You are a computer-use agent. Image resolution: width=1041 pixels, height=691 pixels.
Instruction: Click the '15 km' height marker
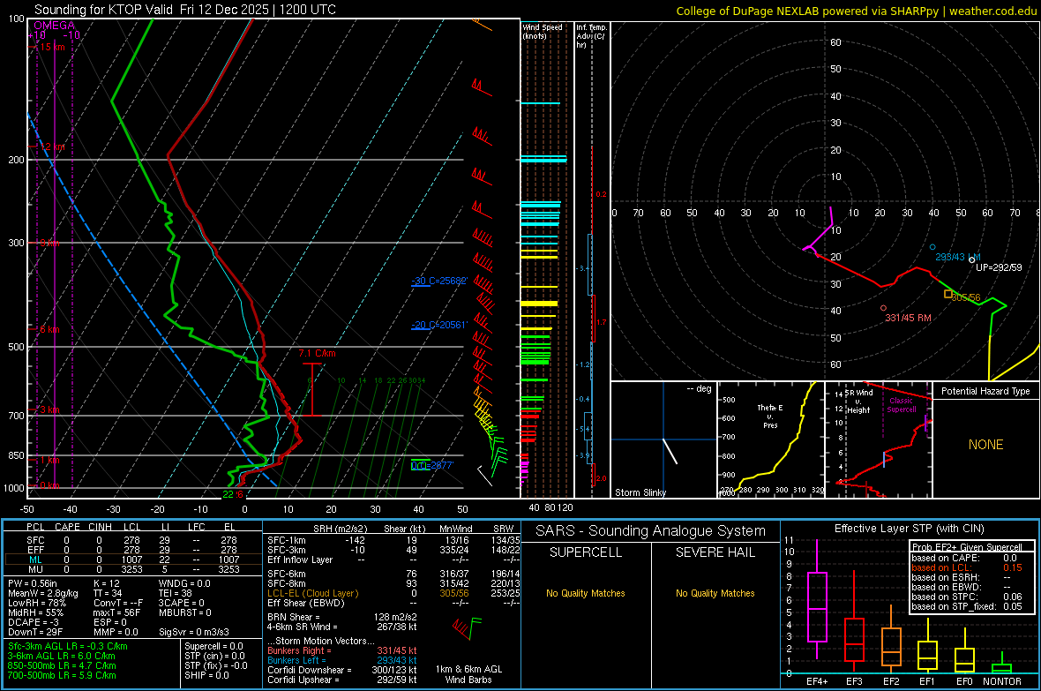pos(52,47)
